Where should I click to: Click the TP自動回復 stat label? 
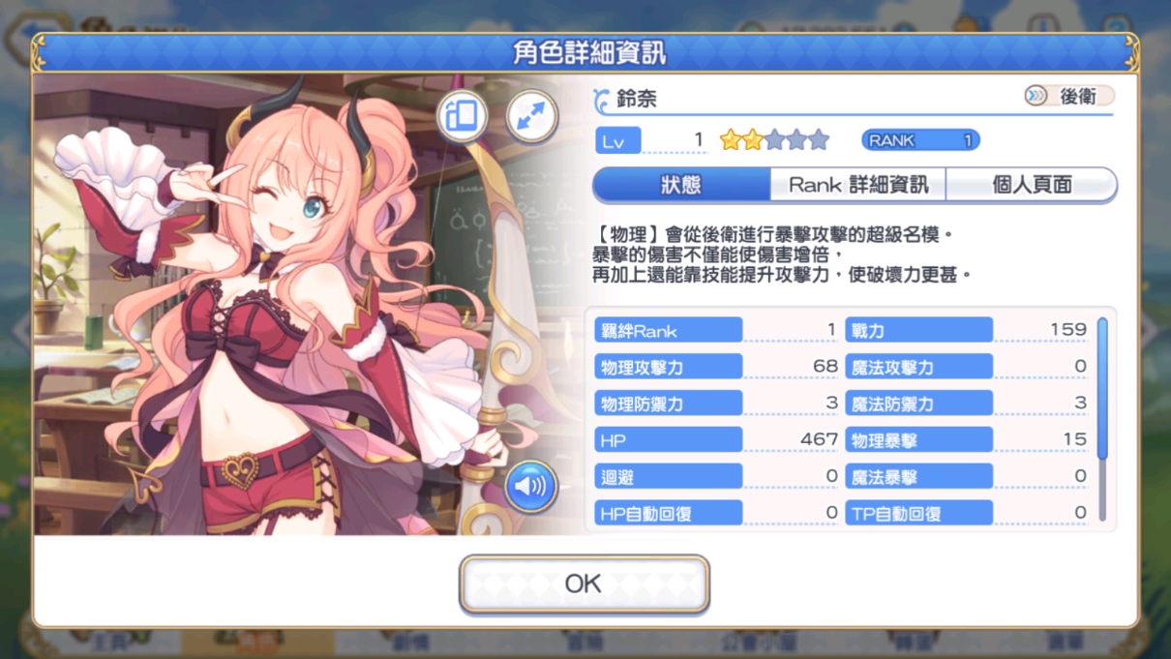pyautogui.click(x=919, y=513)
